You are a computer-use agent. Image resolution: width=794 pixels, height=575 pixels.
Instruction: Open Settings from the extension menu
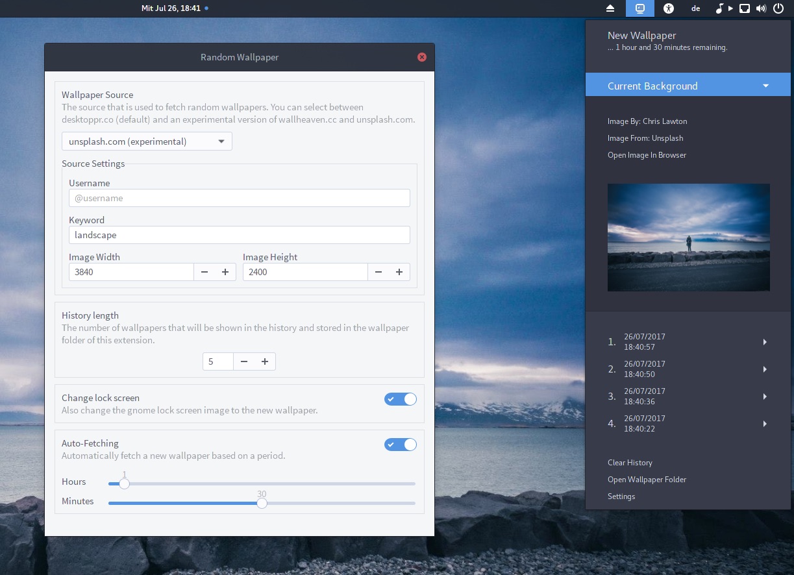pos(621,496)
